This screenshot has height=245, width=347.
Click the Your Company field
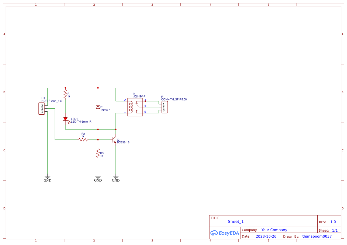pos(274,230)
